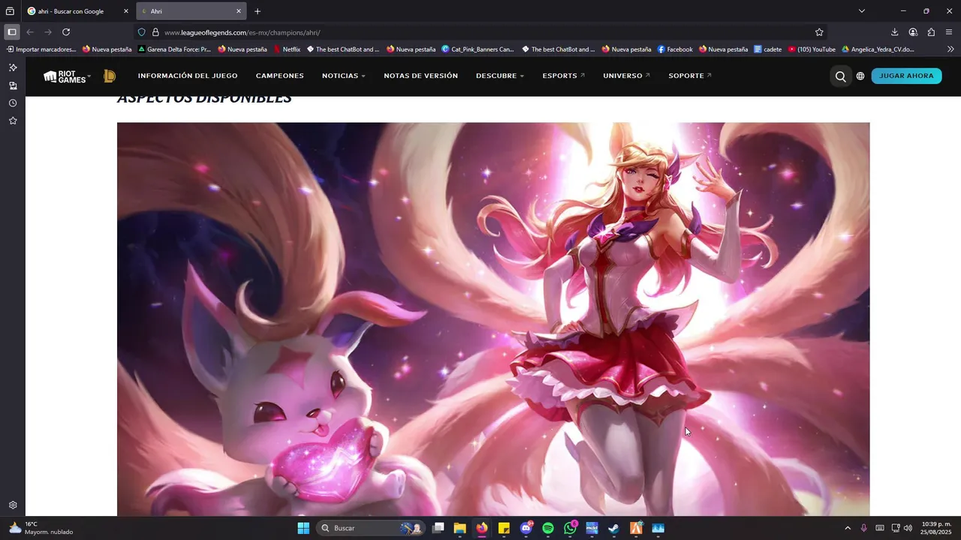The width and height of the screenshot is (961, 540).
Task: Open the Firefox application menu
Action: [949, 32]
